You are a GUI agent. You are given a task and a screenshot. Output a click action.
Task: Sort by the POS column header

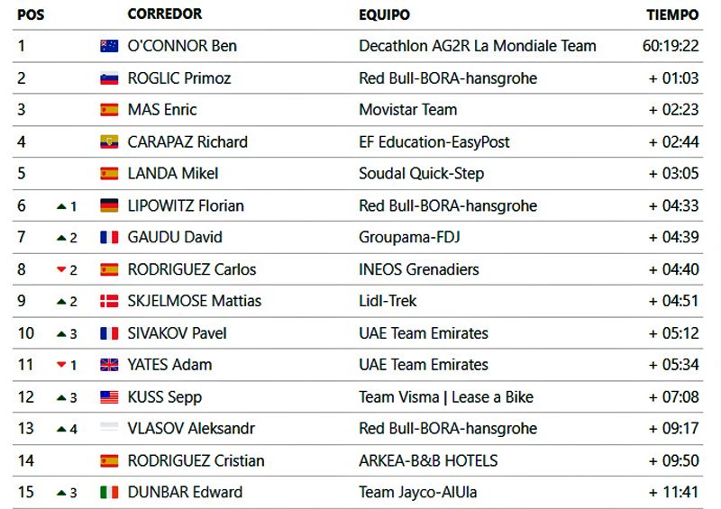tap(31, 14)
